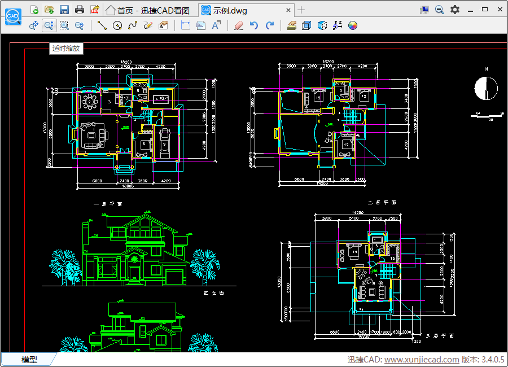This screenshot has width=508, height=367.
Task: Open the background color wheel
Action: (353, 25)
